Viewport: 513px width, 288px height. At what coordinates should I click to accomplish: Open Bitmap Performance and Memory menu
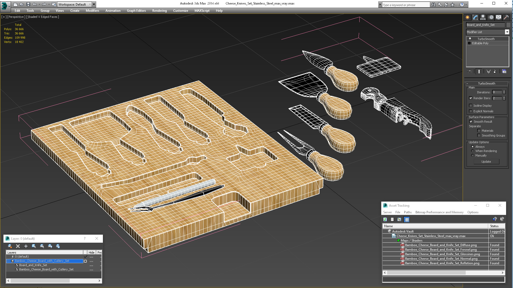(439, 212)
